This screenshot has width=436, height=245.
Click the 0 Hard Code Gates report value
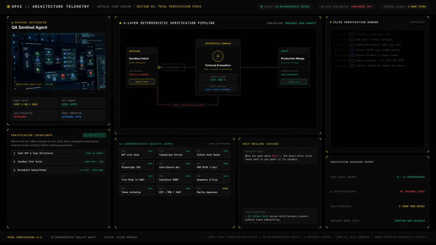(412, 206)
